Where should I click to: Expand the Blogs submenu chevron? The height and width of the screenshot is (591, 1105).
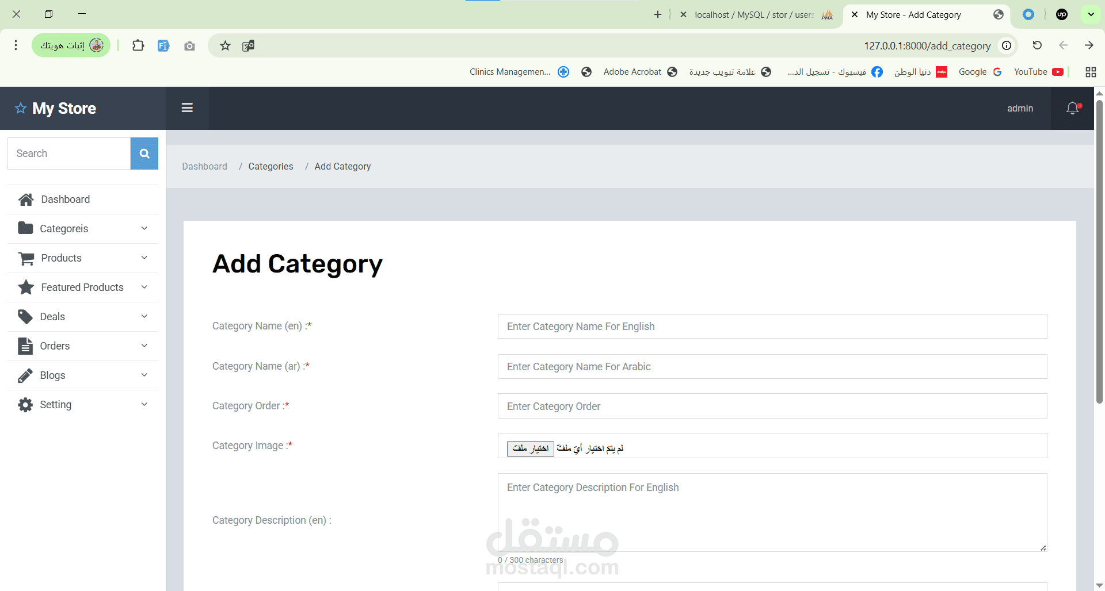coord(144,375)
